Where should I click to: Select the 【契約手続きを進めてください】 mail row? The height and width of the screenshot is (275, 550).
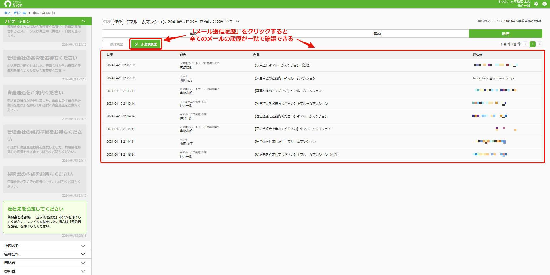tap(322, 129)
